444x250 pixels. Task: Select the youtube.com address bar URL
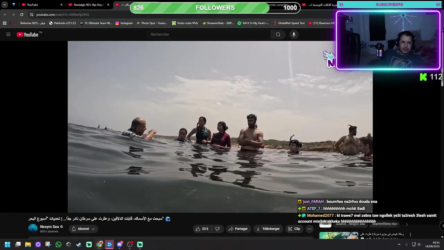63,15
